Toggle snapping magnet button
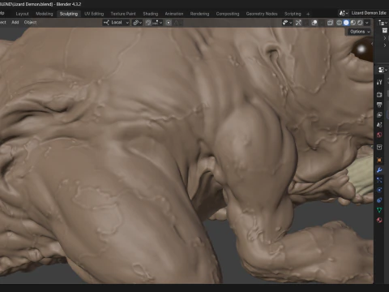The height and width of the screenshot is (292, 389). 148,23
